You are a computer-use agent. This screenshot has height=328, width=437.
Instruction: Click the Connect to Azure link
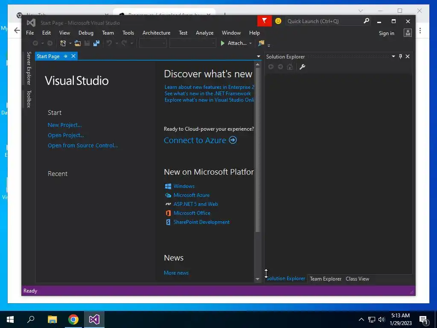click(x=195, y=140)
